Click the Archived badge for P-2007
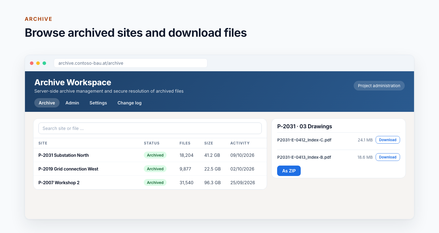This screenshot has height=233, width=439. point(155,183)
